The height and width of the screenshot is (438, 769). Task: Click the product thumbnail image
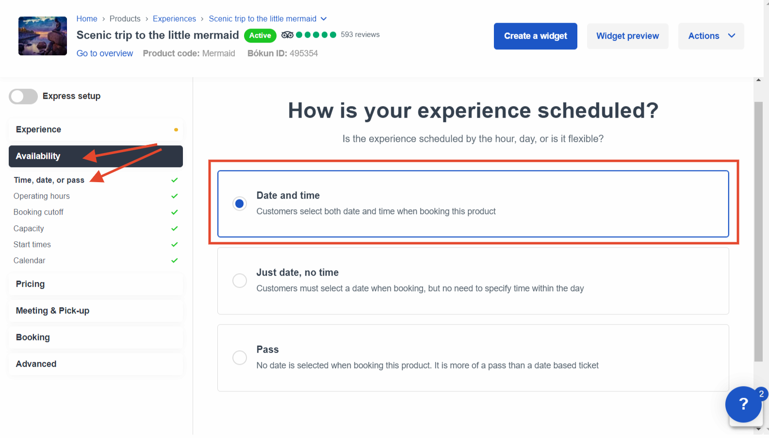tap(43, 36)
